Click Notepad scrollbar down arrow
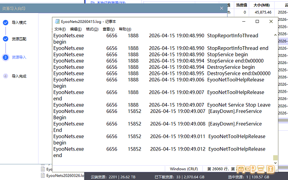 click(x=275, y=163)
